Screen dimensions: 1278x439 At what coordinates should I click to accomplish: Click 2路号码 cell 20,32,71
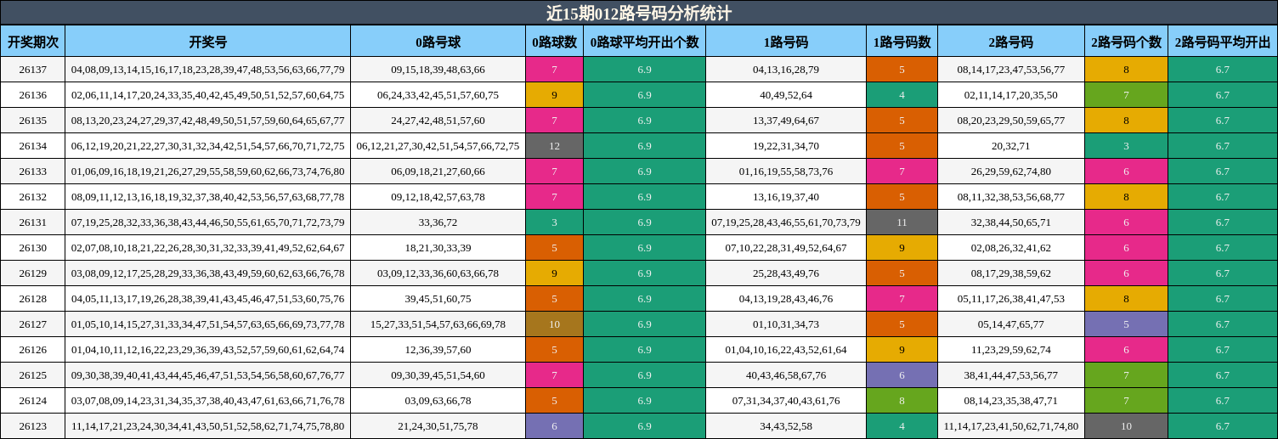(1011, 146)
